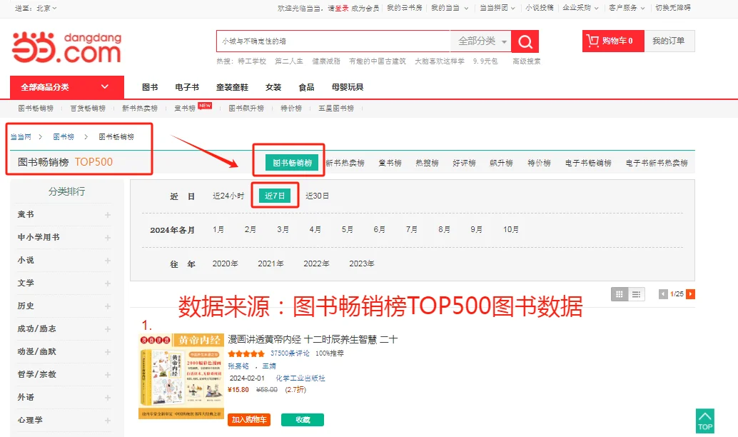Switch to list view of book list
Viewport: 738px width, 437px height.
point(635,293)
